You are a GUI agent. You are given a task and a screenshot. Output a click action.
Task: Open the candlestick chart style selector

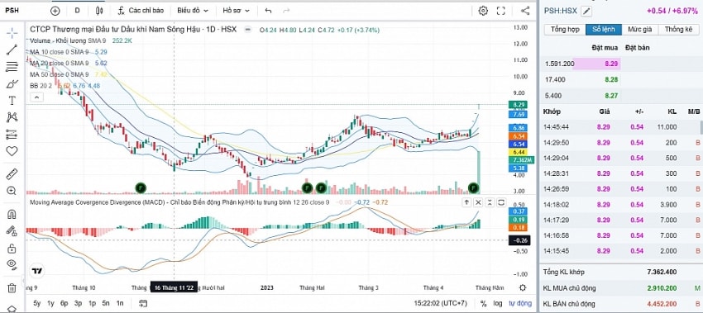pos(99,11)
